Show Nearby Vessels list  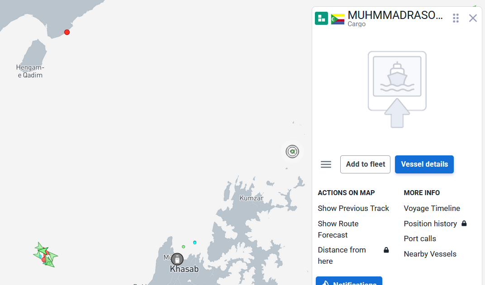[x=430, y=254]
